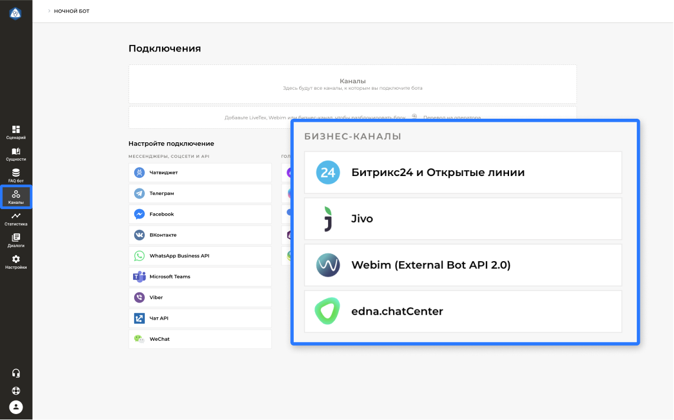Viewport: 674px width, 420px height.
Task: Click the headset support icon
Action: coord(16,373)
